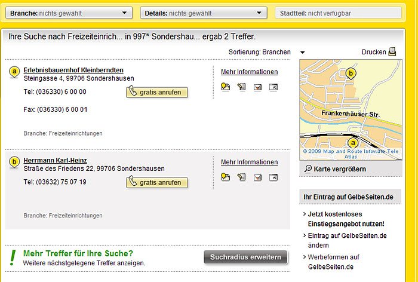Click envelope icon in Herrmann Karl-Heinz entry

[257, 177]
